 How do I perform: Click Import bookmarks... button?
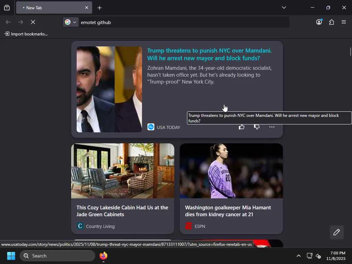(x=26, y=34)
